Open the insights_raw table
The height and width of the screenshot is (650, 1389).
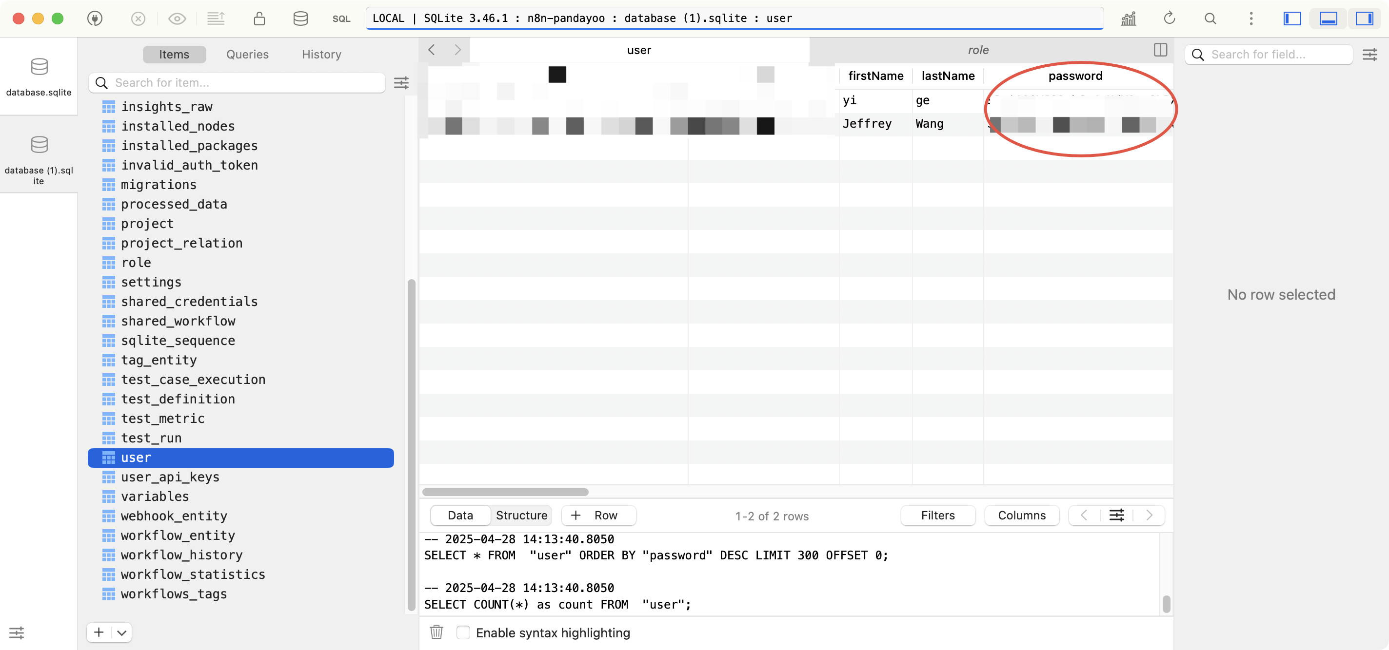click(x=240, y=106)
